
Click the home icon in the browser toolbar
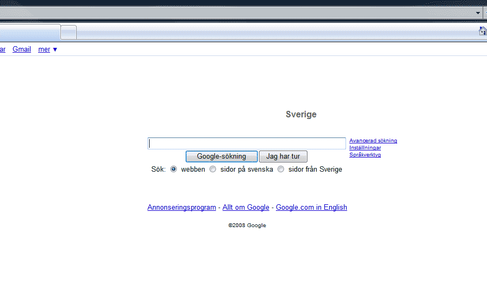pos(483,31)
